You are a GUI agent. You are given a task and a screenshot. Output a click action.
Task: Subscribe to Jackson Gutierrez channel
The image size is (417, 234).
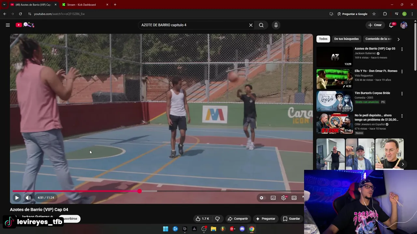click(69, 219)
